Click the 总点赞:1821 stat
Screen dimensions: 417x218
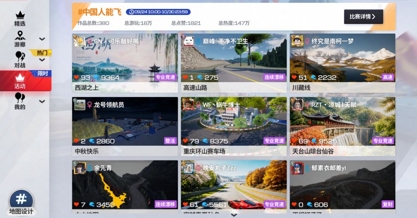click(x=186, y=23)
